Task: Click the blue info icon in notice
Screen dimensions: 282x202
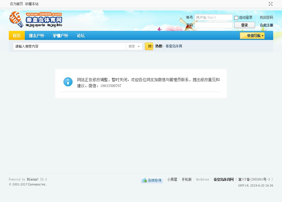Action: (68, 82)
